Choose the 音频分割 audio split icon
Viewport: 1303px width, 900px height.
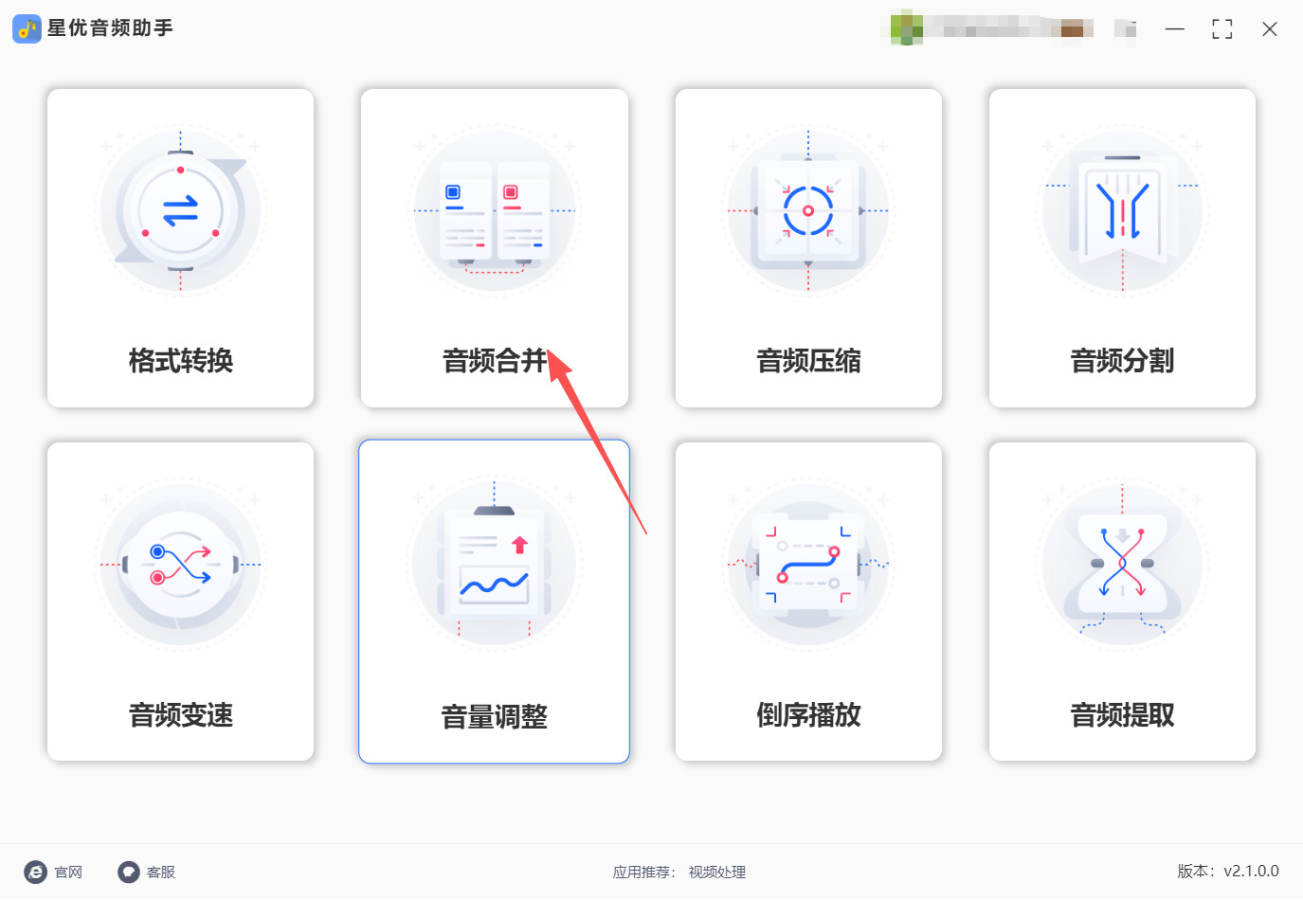(1122, 211)
